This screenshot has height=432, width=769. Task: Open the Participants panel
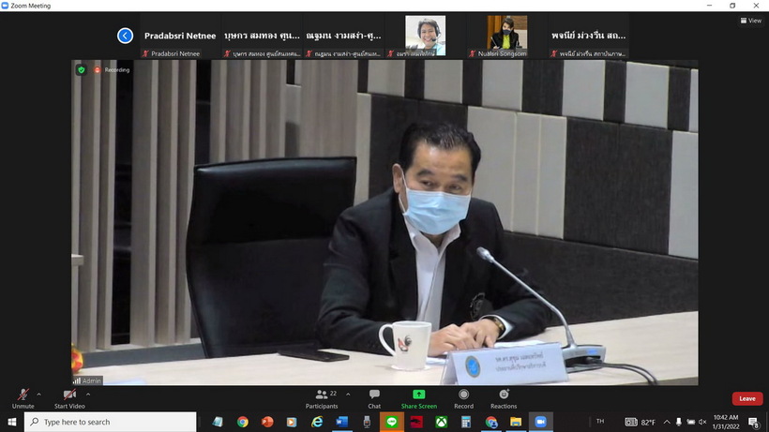point(321,395)
